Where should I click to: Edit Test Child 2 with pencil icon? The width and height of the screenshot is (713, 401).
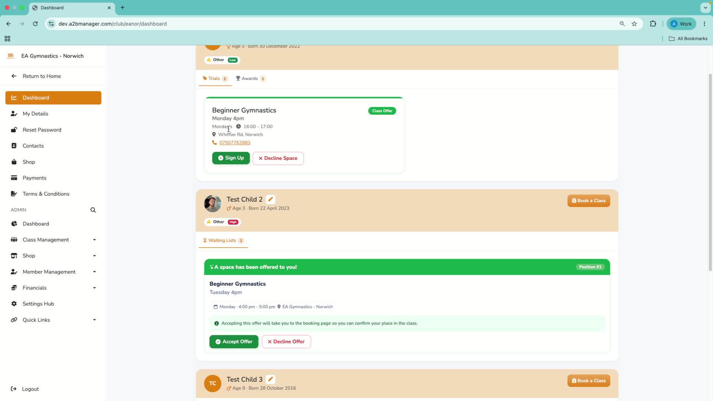[x=271, y=199]
